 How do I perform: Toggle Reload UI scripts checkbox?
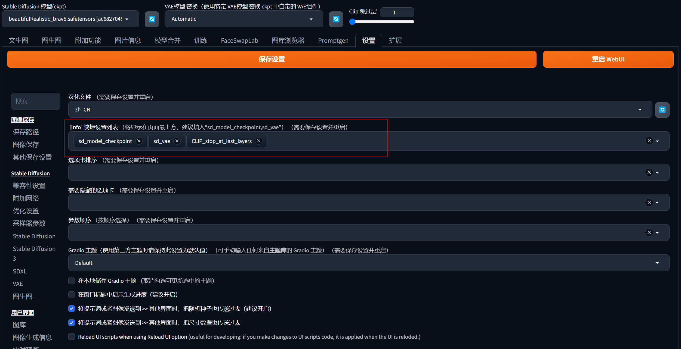pyautogui.click(x=72, y=337)
